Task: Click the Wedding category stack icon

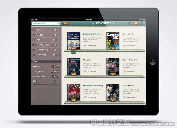Action: (x=34, y=55)
